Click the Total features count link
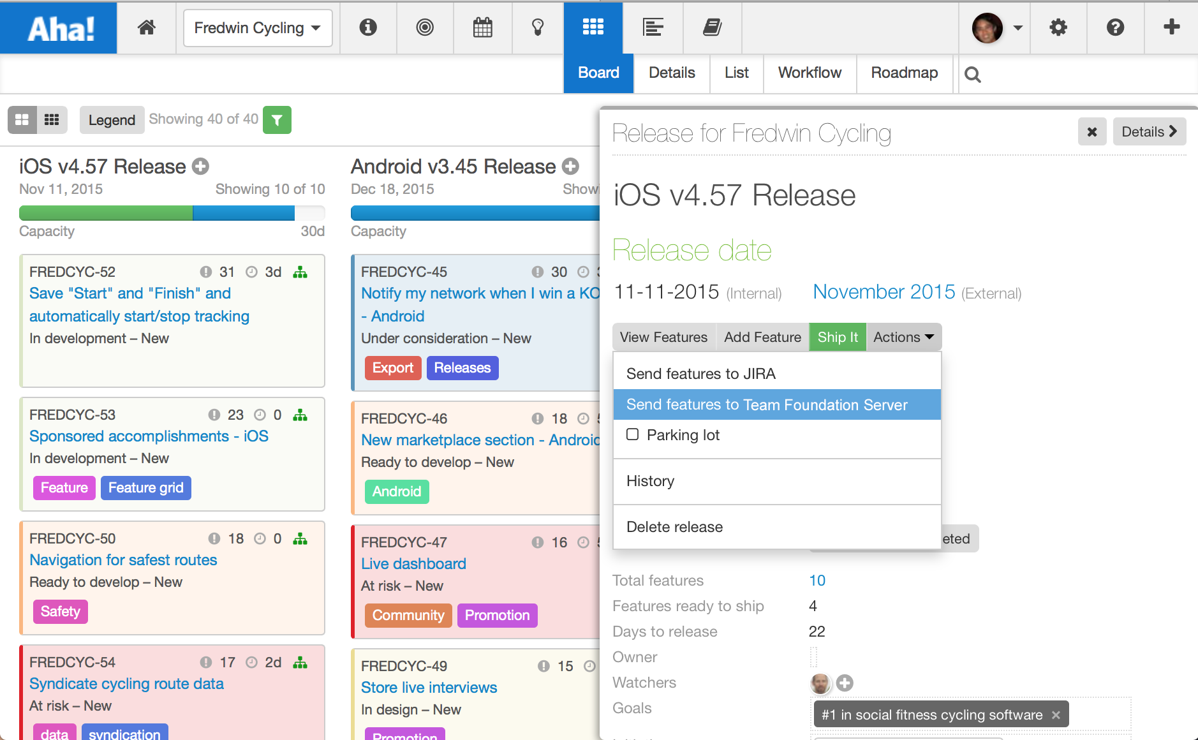The width and height of the screenshot is (1198, 740). coord(817,580)
